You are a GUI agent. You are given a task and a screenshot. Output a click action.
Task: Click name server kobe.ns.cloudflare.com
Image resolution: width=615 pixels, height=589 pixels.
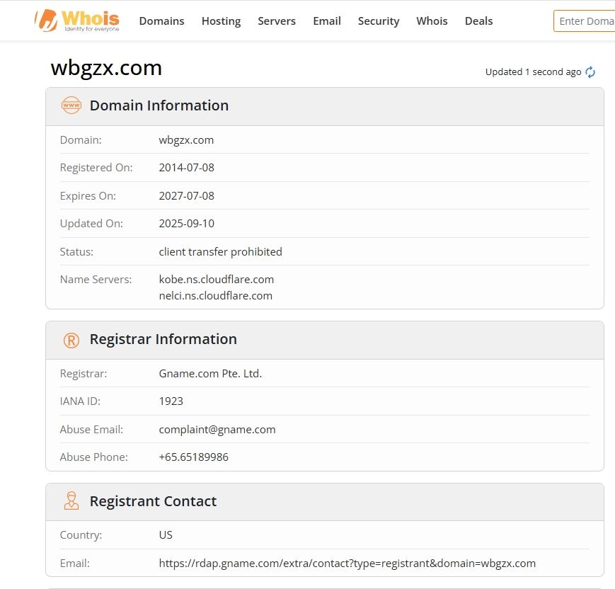(x=216, y=280)
